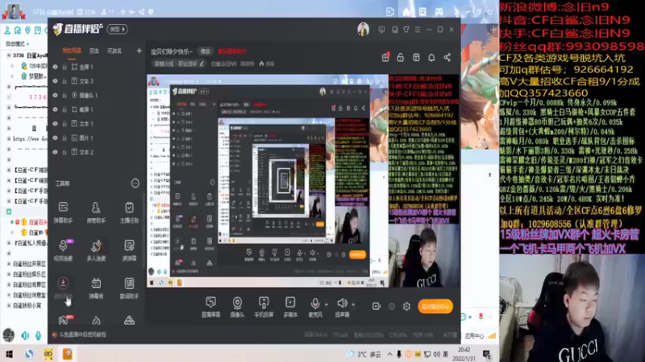Click the download-arrow tool icon under the cursor
Screen dimensions: 645x362
pos(63,283)
